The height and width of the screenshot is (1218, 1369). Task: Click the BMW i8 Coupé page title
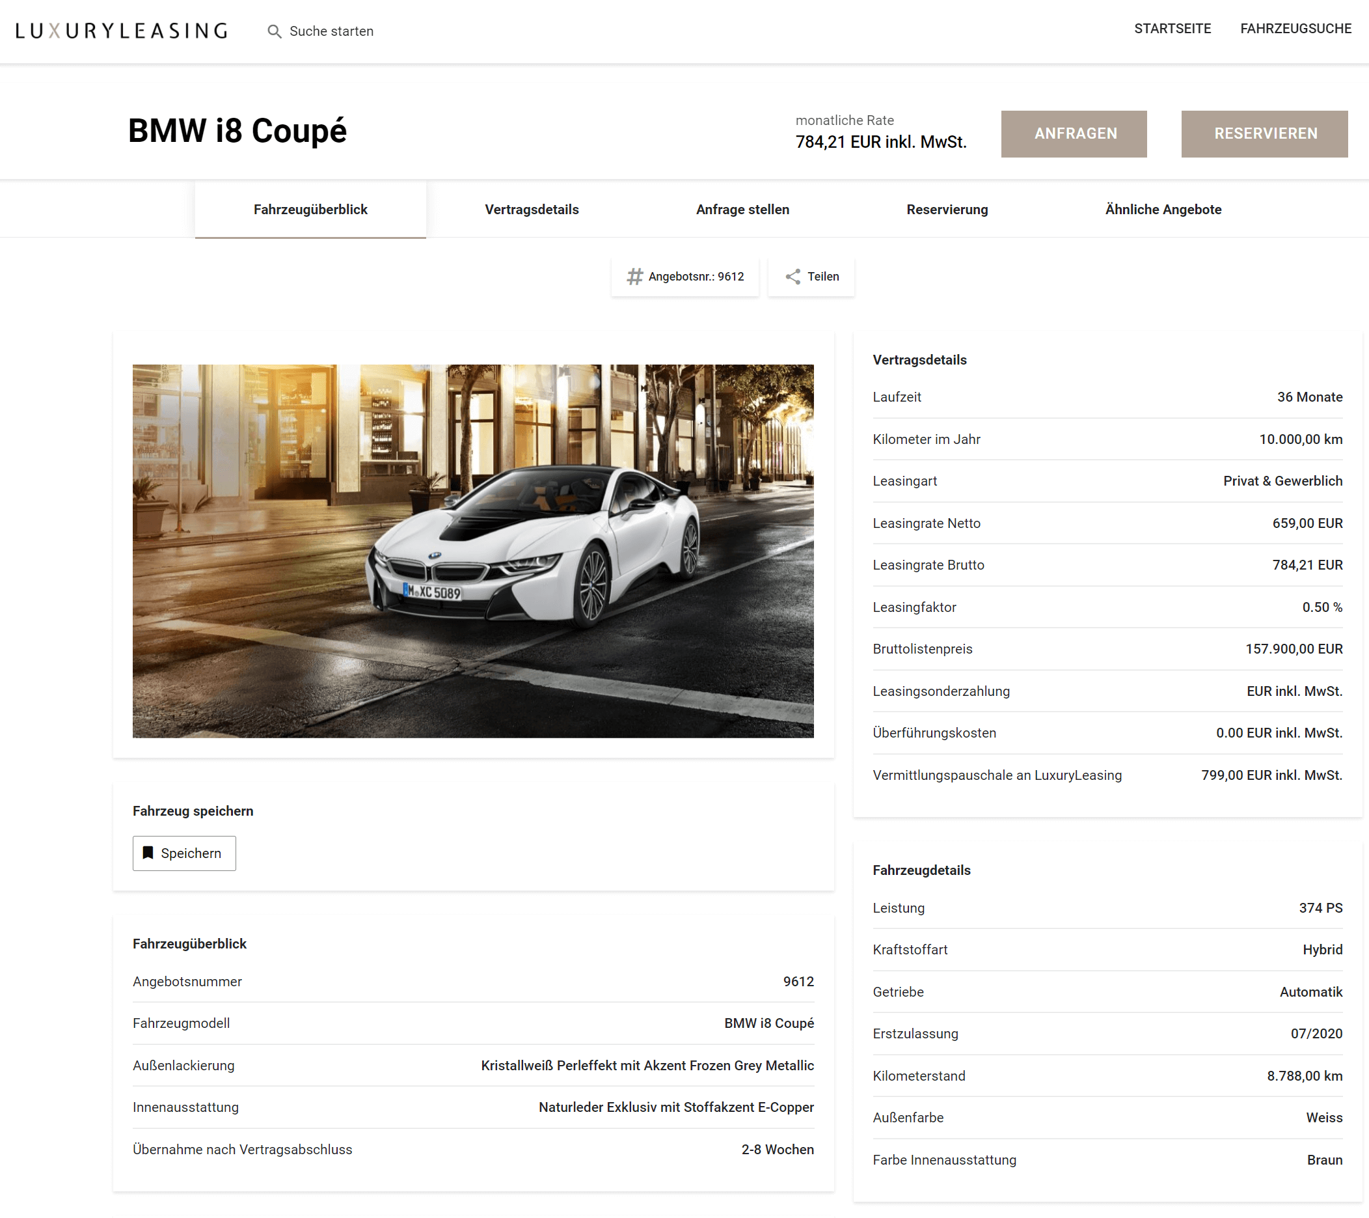237,131
